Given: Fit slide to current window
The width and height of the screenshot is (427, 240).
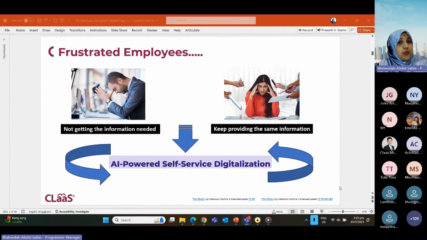Looking at the screenshot, I should coord(372,212).
